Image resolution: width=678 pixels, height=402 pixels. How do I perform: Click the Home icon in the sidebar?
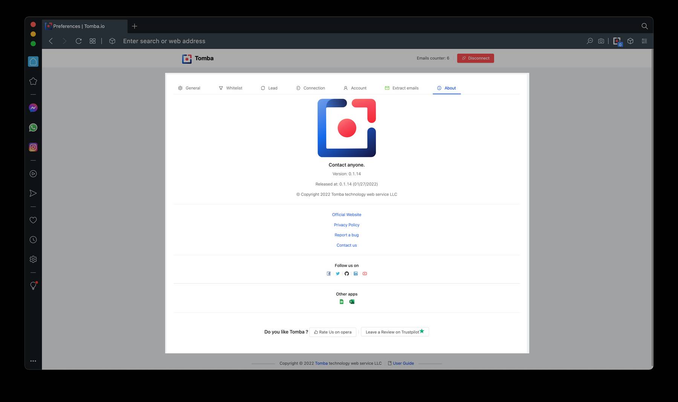pos(33,61)
